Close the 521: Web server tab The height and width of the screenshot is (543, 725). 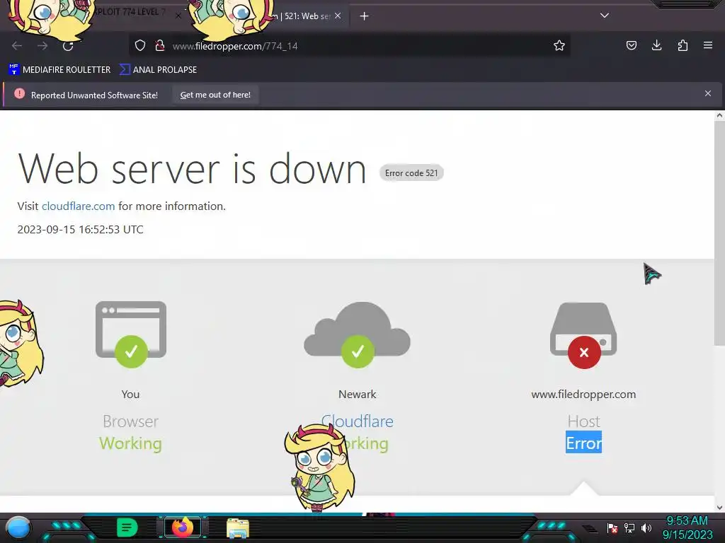point(338,16)
